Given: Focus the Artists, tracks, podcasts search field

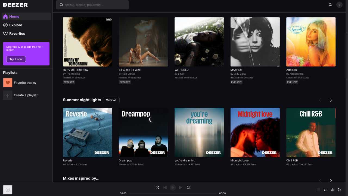Looking at the screenshot, I should click(92, 5).
